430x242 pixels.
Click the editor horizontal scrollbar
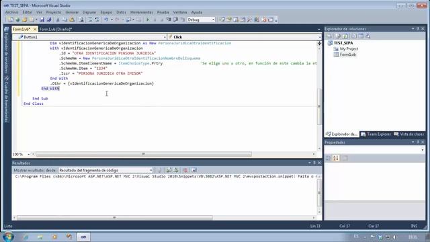click(143, 154)
